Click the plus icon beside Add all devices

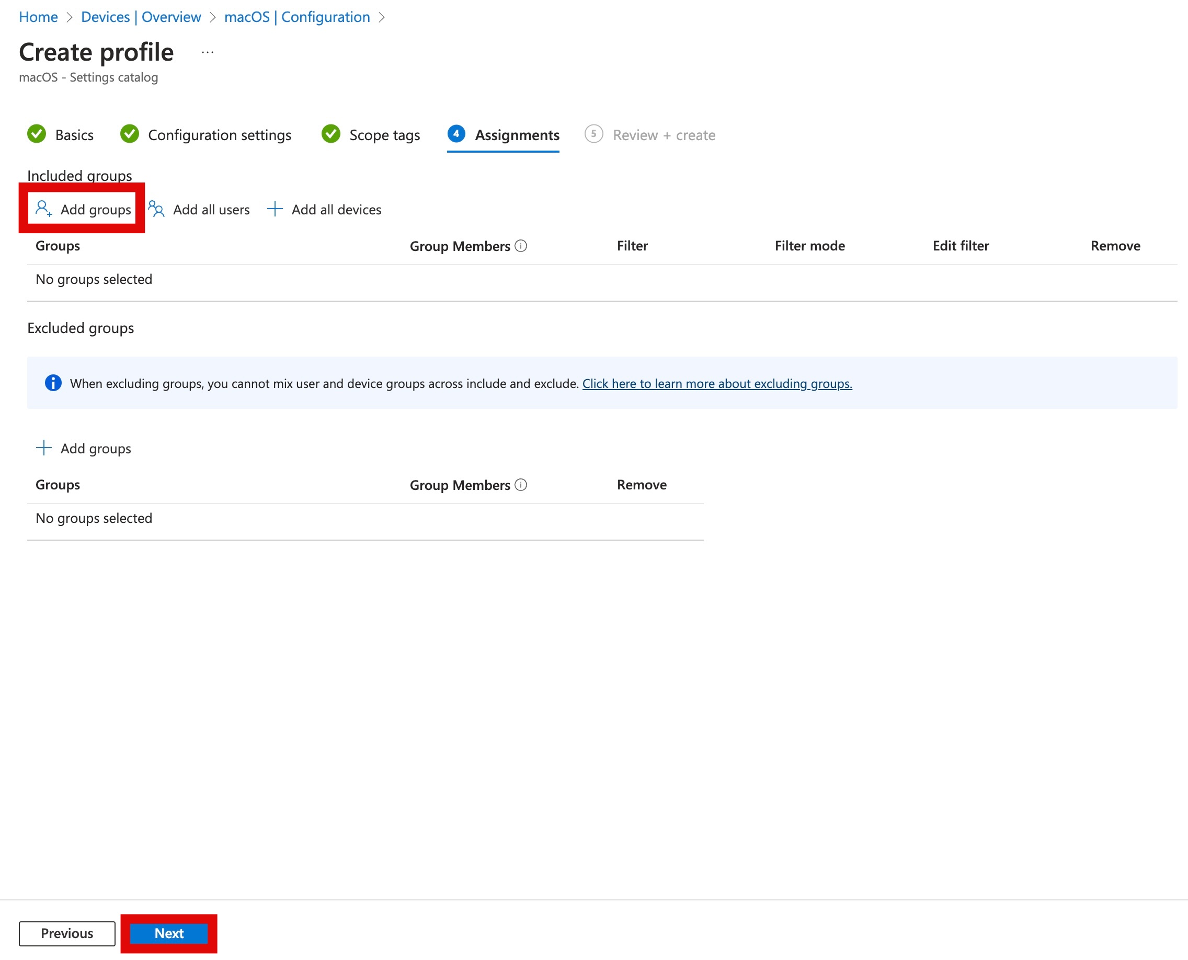275,209
